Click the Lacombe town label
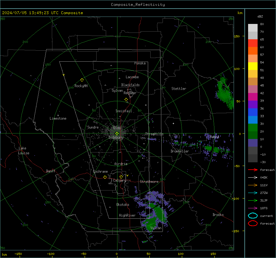The width and height of the screenshot is (276, 258). [132, 77]
